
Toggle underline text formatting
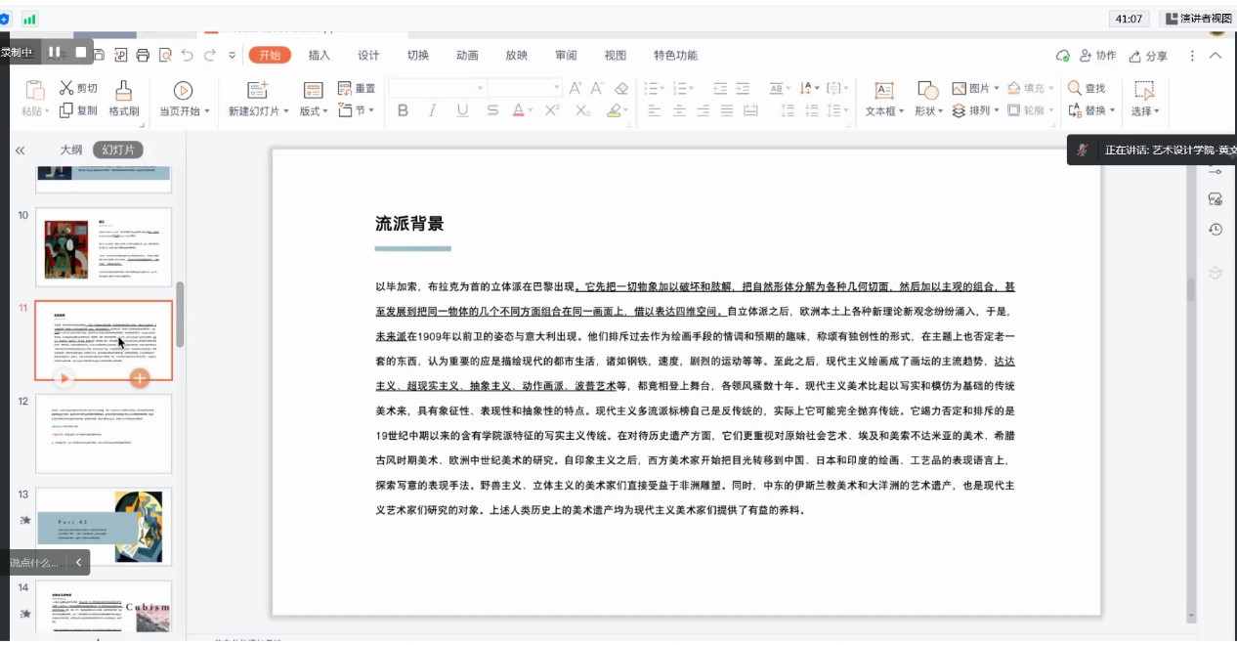tap(462, 111)
